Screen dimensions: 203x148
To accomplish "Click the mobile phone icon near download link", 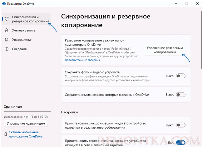I will 6,134.
